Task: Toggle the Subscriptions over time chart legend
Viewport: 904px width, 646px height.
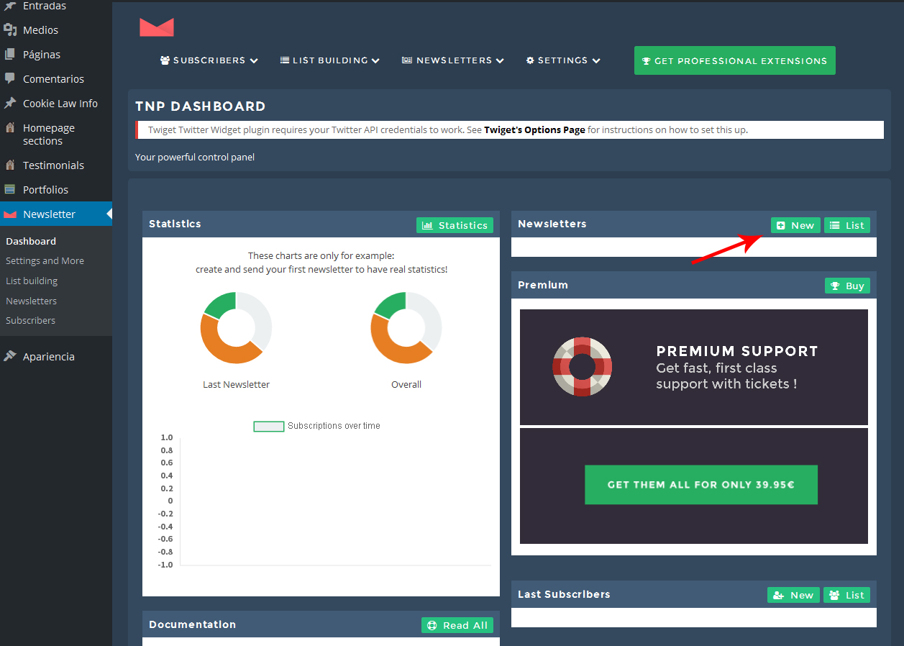Action: 269,426
